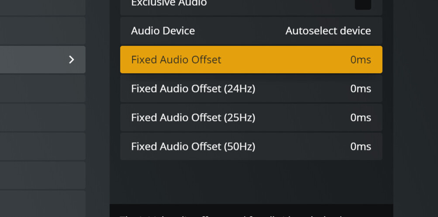Select the Fixed Audio Offset (24Hz) label

click(193, 89)
